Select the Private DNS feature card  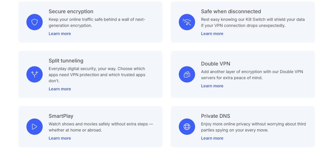243,127
